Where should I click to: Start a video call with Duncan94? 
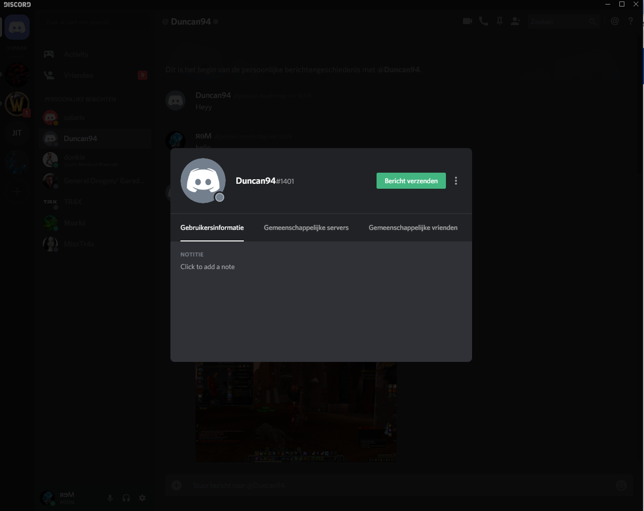pos(468,21)
